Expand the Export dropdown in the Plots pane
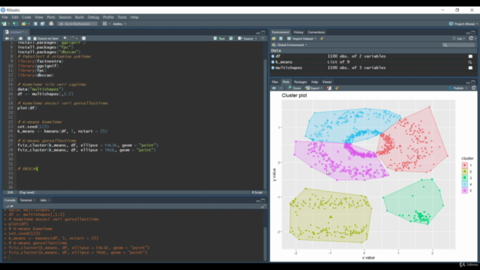 point(313,88)
